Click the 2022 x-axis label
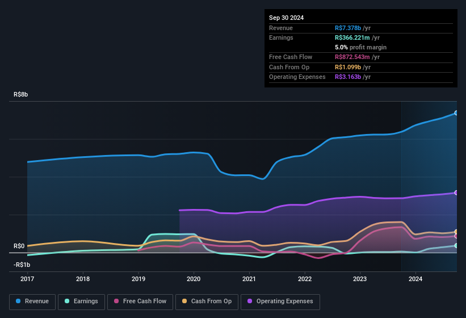The image size is (466, 318). tap(305, 279)
